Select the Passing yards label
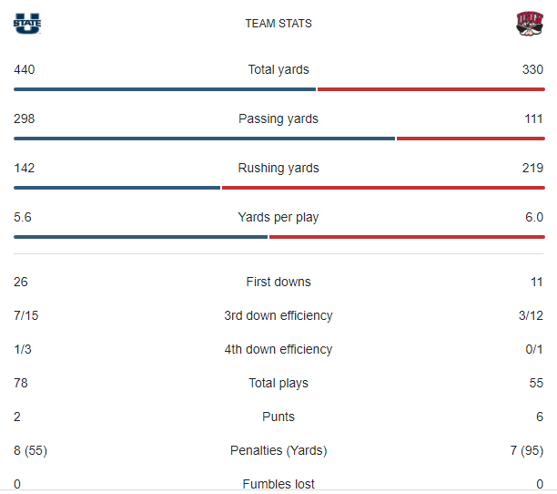Screen dimensions: 557x494 click(278, 119)
